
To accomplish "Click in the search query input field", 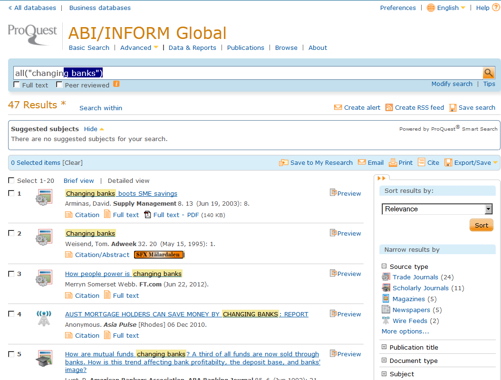I will pyautogui.click(x=248, y=73).
